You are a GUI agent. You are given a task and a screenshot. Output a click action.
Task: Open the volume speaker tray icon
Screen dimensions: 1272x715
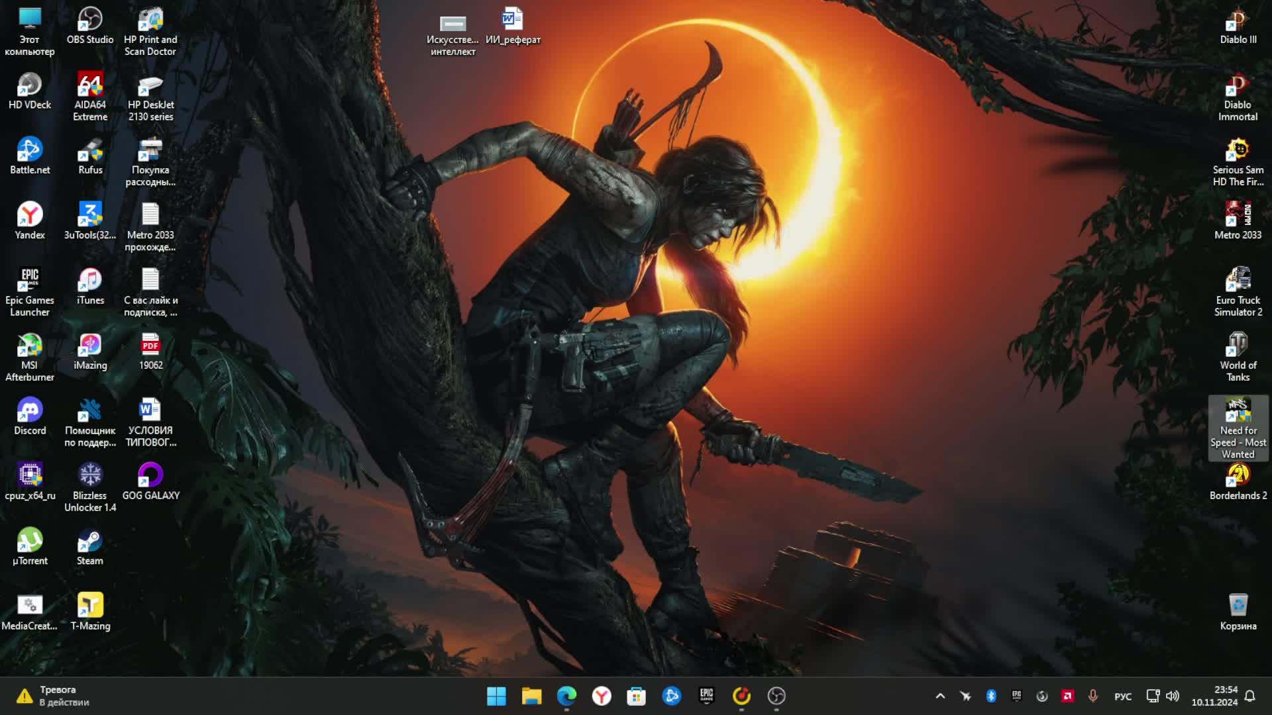[1173, 696]
